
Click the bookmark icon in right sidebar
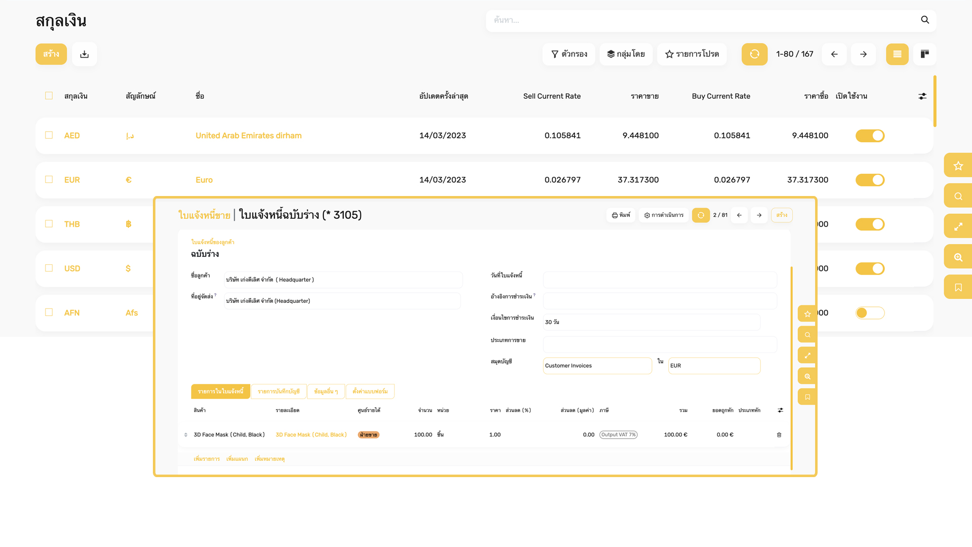(958, 287)
